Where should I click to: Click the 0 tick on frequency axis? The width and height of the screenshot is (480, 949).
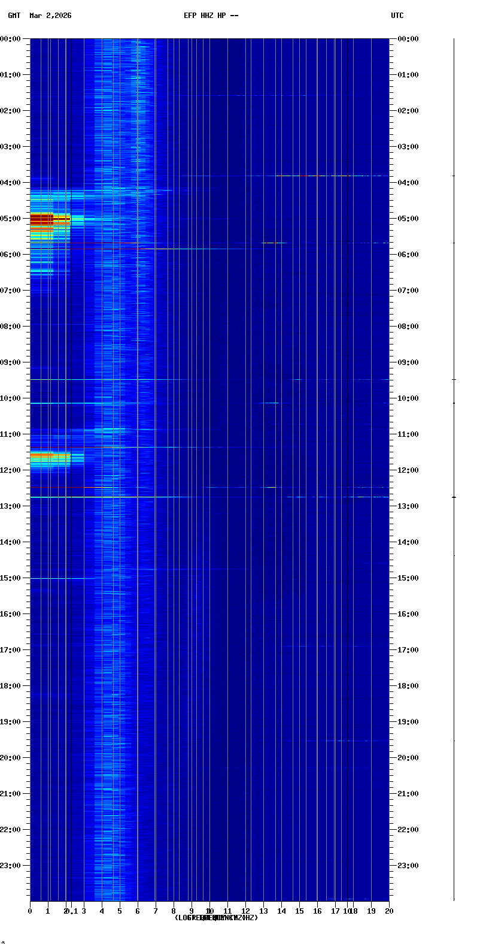[x=30, y=911]
